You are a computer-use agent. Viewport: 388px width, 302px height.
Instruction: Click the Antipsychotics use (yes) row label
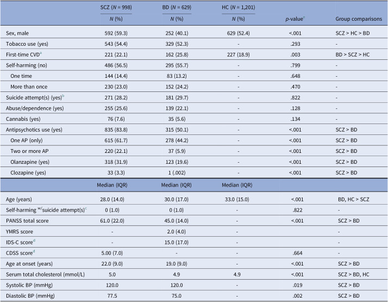coord(34,130)
